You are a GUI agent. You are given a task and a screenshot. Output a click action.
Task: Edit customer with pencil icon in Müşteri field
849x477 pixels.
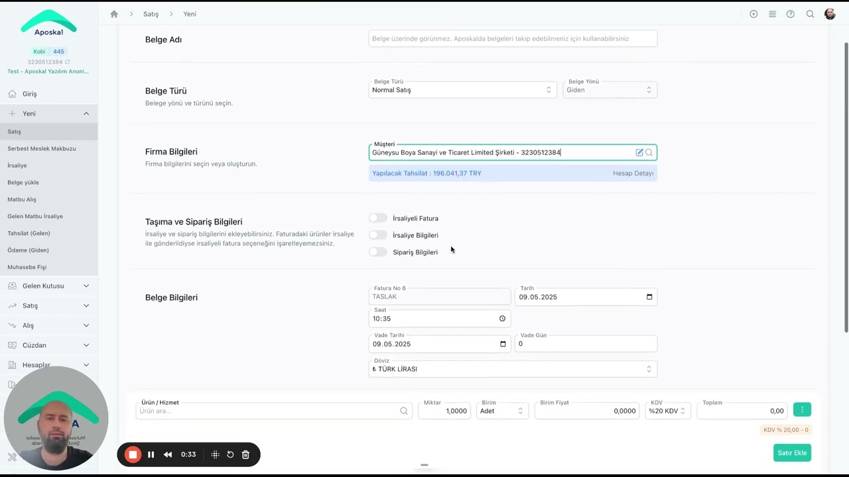click(x=639, y=152)
